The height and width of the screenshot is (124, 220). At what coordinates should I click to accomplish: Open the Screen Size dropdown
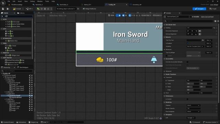click(x=146, y=15)
